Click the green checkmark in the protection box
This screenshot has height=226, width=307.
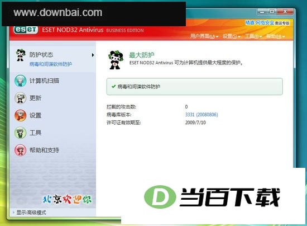[113, 86]
